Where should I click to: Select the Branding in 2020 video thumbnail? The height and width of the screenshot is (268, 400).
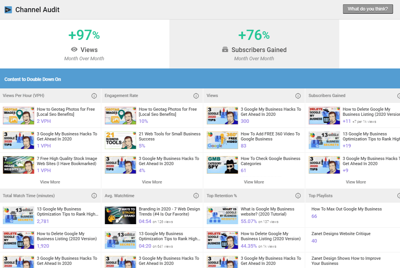point(120,215)
